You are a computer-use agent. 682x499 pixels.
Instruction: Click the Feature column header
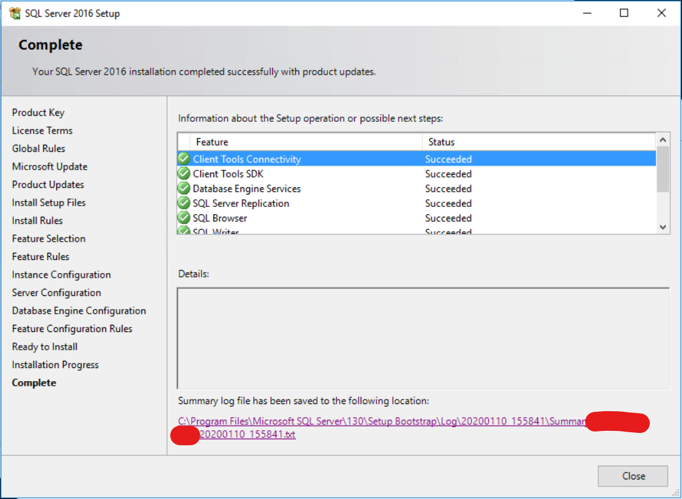[306, 142]
